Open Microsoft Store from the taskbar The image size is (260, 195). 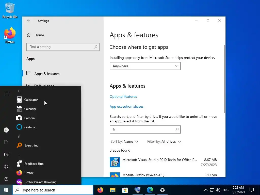125,190
